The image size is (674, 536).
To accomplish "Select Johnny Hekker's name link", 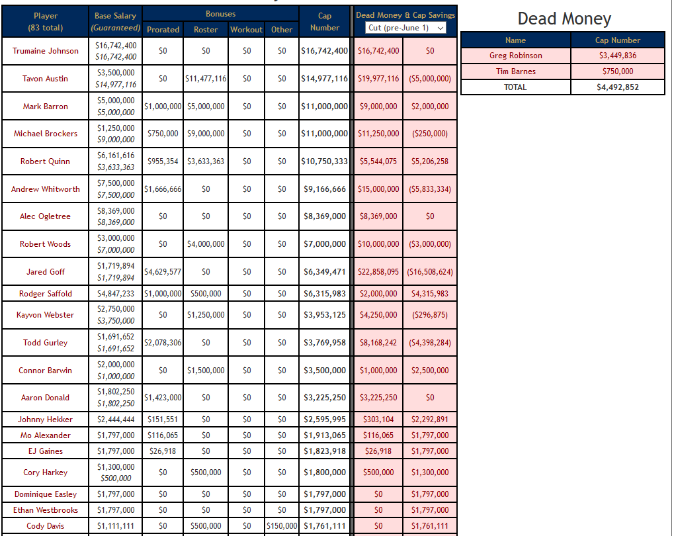I will [x=46, y=420].
